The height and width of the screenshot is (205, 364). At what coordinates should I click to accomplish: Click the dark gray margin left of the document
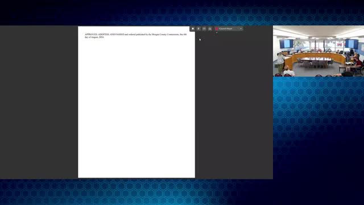(39, 102)
